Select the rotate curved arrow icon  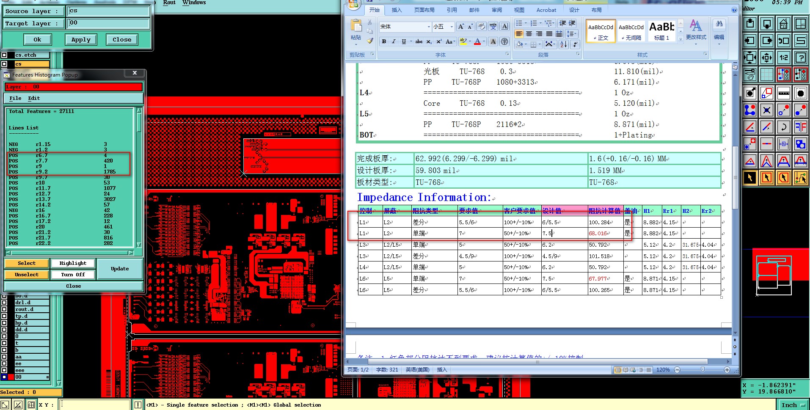(x=783, y=127)
